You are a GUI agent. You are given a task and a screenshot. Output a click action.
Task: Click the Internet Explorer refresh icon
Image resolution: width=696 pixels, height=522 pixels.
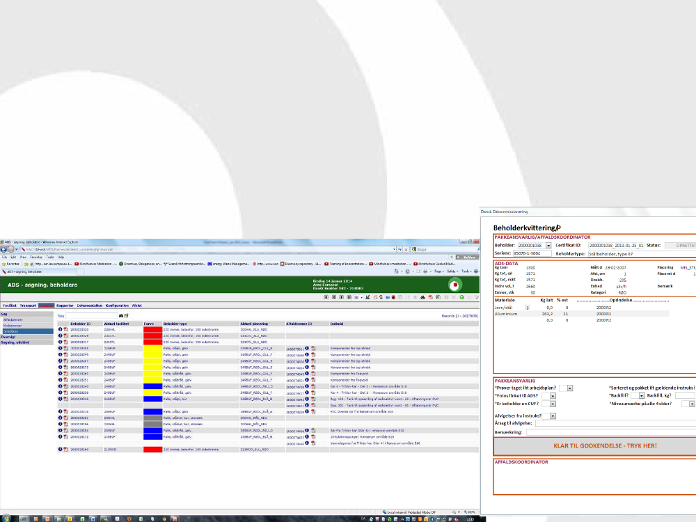point(400,249)
